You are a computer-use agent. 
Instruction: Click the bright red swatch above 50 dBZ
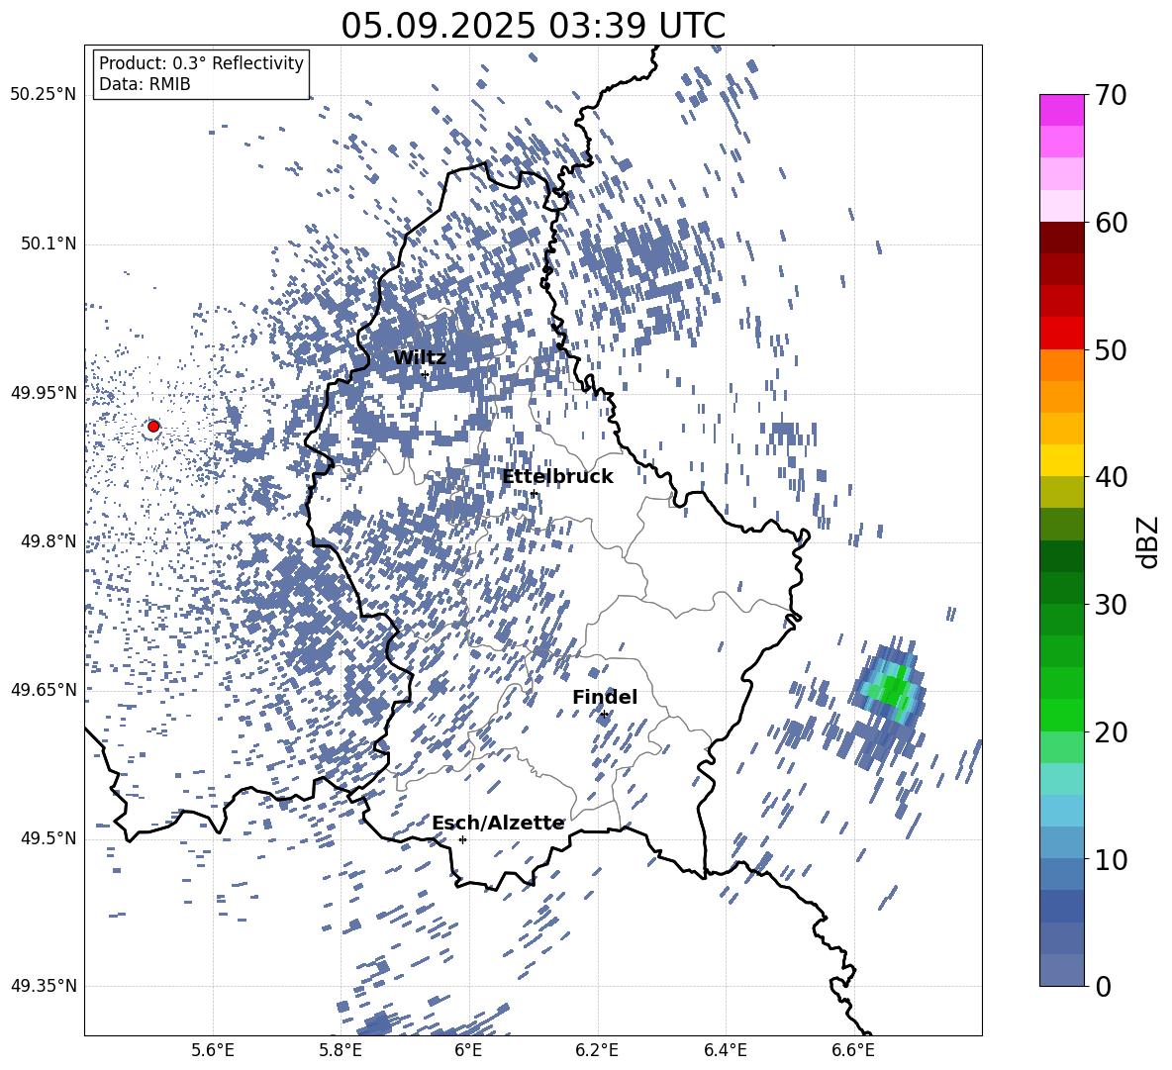coord(1062,333)
